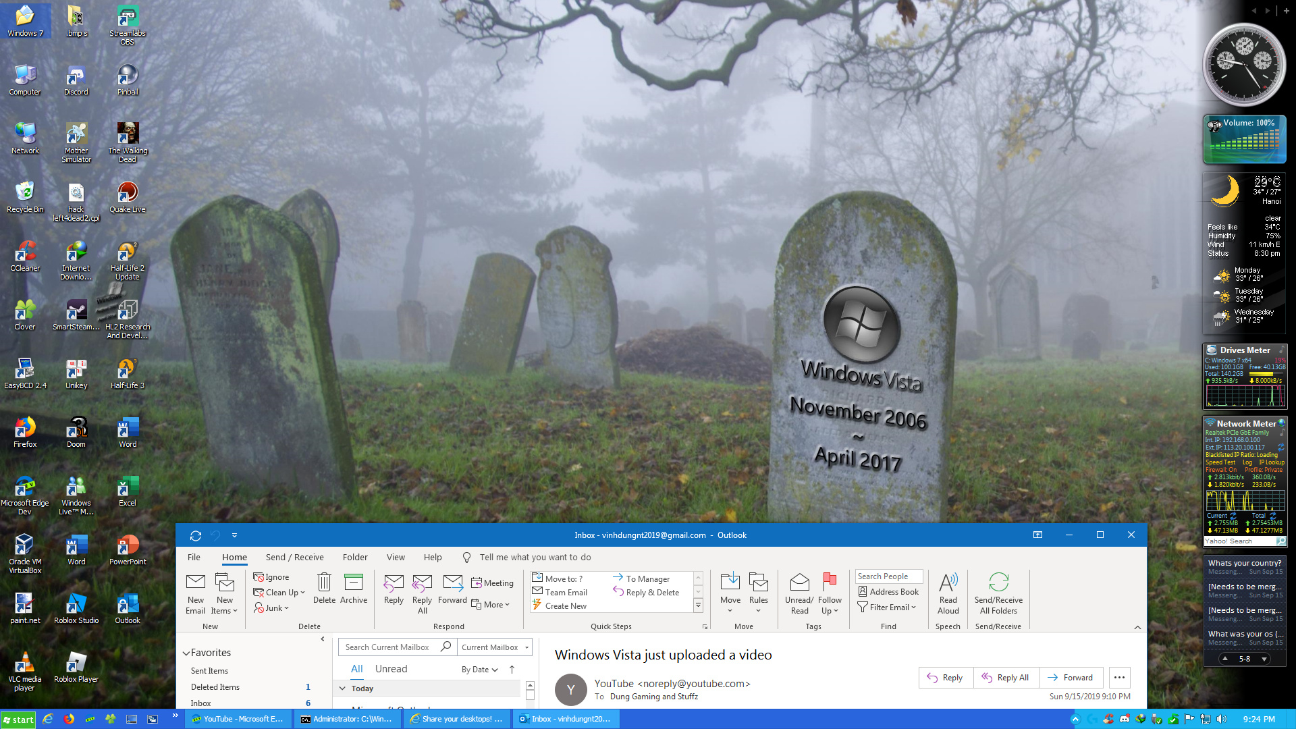The image size is (1296, 729).
Task: Click the Address Book icon
Action: pyautogui.click(x=863, y=592)
